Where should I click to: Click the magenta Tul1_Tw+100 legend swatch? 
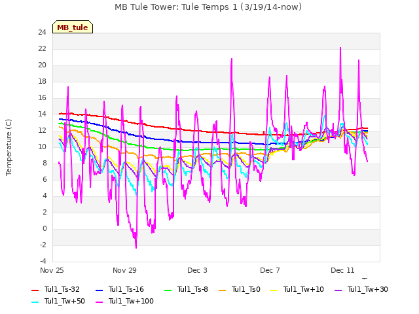click(99, 302)
